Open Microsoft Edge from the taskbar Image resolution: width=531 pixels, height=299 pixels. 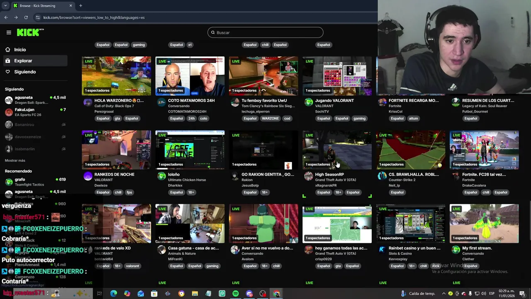point(114,294)
